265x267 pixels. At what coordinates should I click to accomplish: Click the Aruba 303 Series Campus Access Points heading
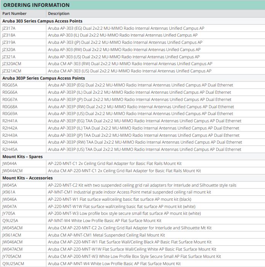coord(42,21)
